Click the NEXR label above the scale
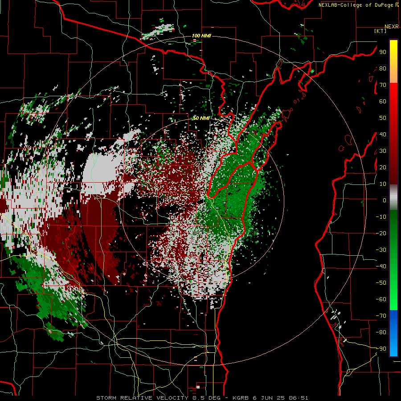The image size is (401, 401). point(392,26)
